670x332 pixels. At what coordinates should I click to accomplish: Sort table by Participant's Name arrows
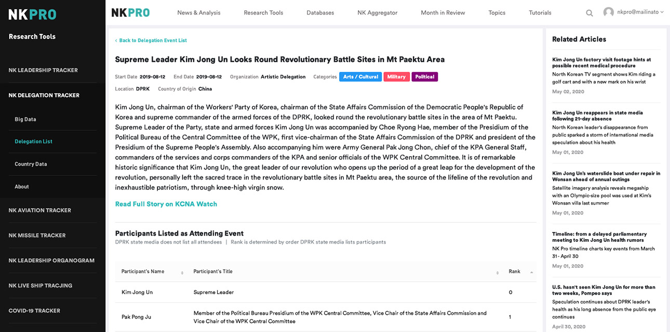(x=182, y=272)
